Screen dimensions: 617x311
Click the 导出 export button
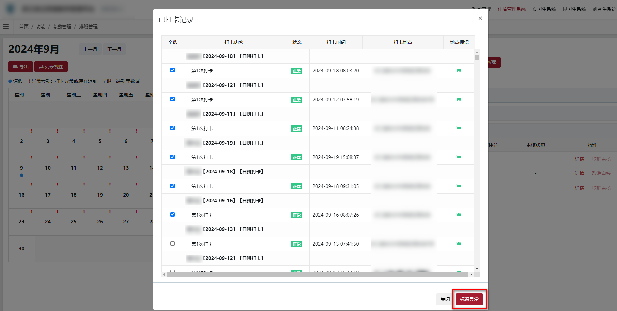20,67
